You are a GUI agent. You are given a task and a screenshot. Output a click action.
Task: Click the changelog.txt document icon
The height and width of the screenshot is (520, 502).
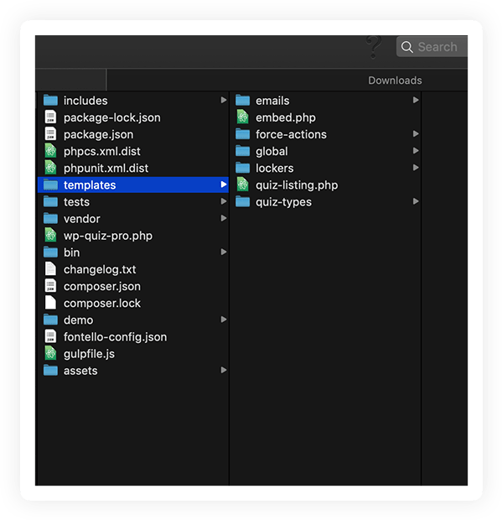pos(50,269)
